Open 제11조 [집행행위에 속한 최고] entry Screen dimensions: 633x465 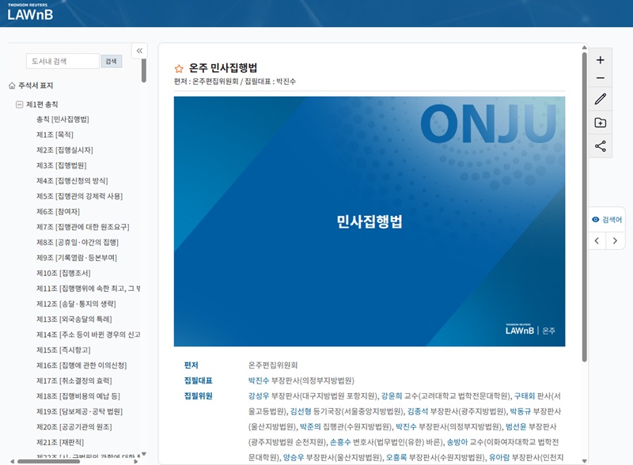pos(89,289)
